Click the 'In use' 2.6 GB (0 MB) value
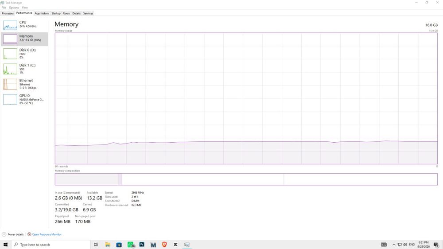Image resolution: width=443 pixels, height=249 pixels. point(68,198)
